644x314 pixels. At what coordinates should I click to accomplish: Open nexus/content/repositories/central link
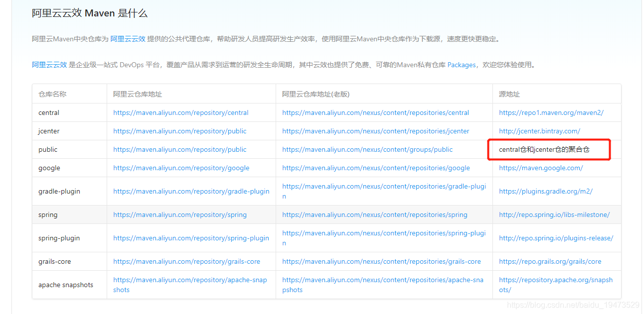pyautogui.click(x=376, y=112)
